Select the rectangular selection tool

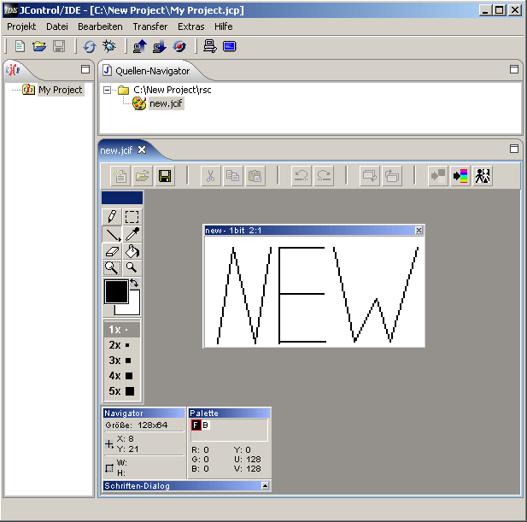(132, 217)
